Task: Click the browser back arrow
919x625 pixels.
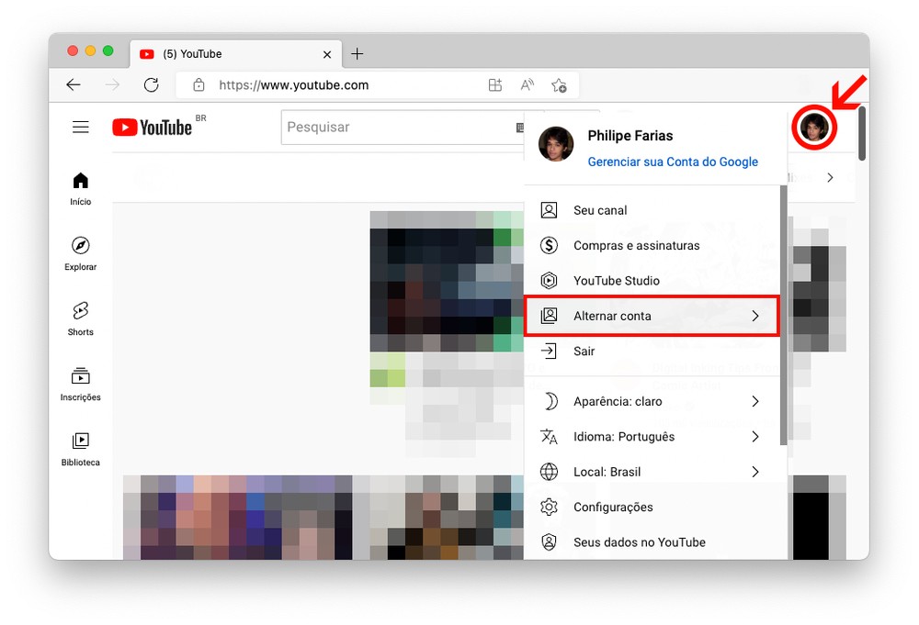Action: 74,84
